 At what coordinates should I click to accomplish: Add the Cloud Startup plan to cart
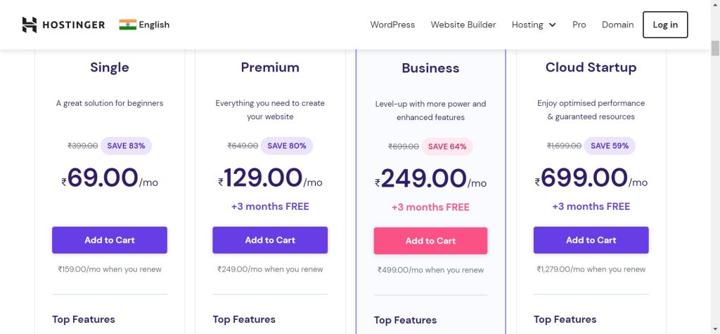tap(591, 240)
